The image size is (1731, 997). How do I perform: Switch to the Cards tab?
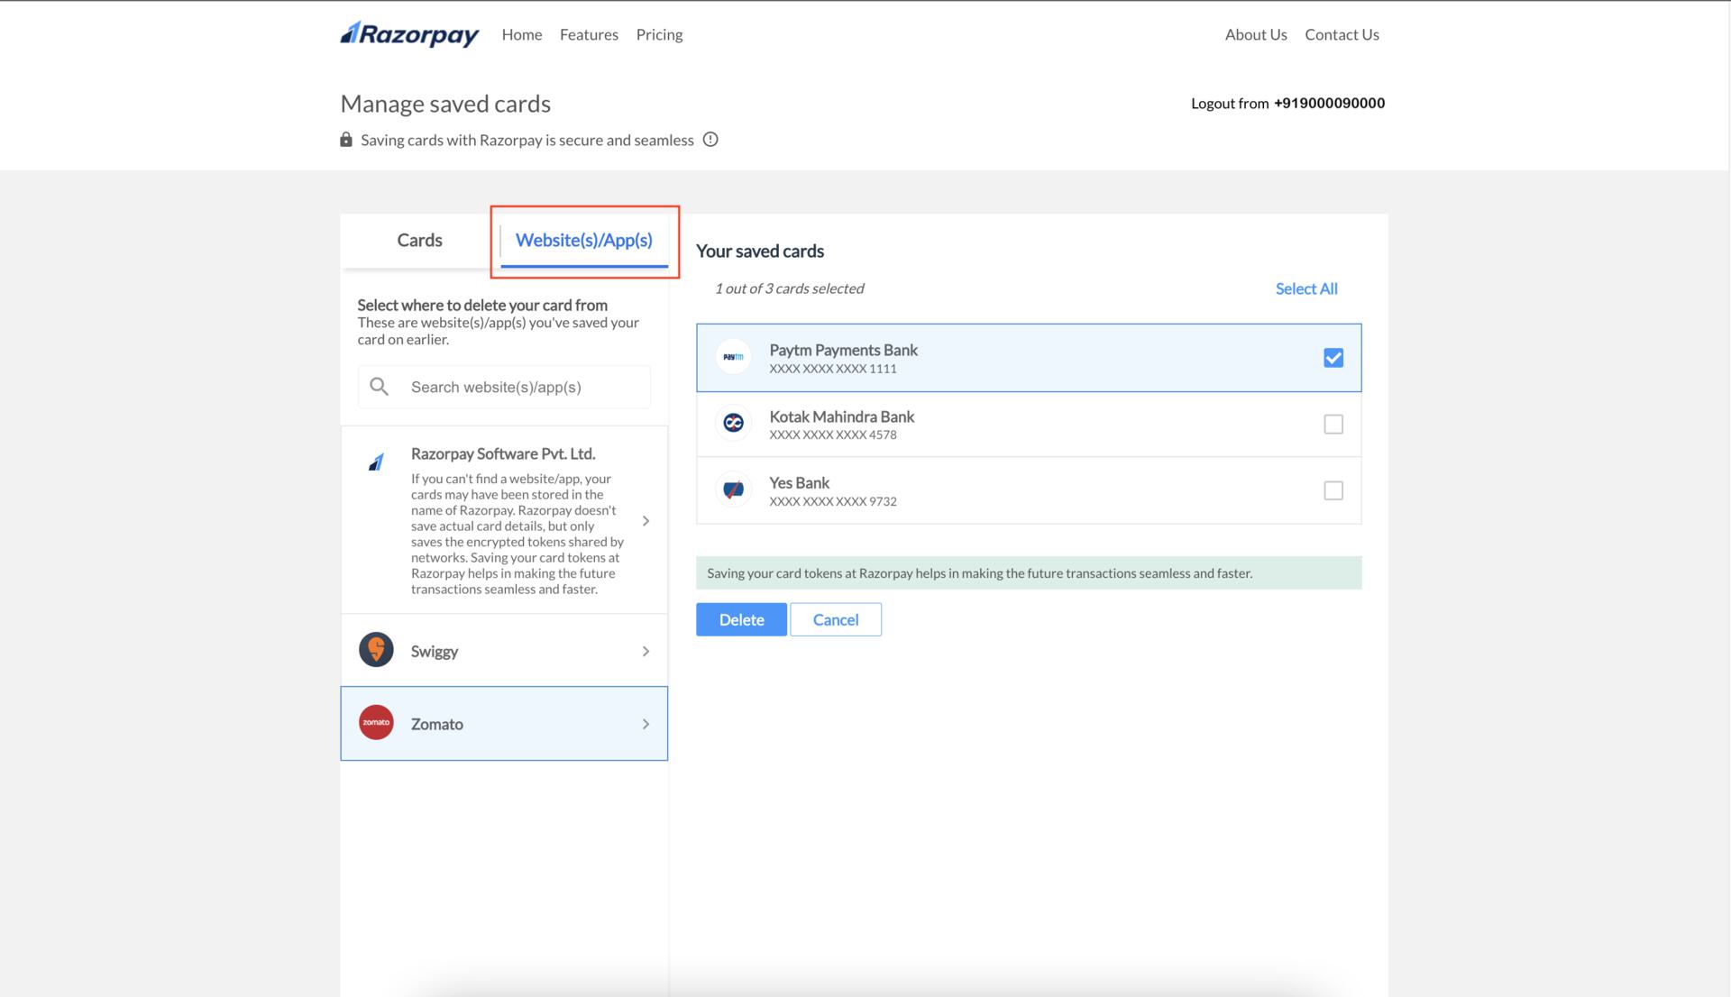[419, 240]
